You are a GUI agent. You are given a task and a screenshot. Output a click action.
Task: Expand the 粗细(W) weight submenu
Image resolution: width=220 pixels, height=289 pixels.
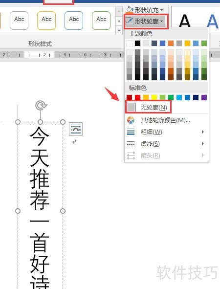tap(167, 132)
